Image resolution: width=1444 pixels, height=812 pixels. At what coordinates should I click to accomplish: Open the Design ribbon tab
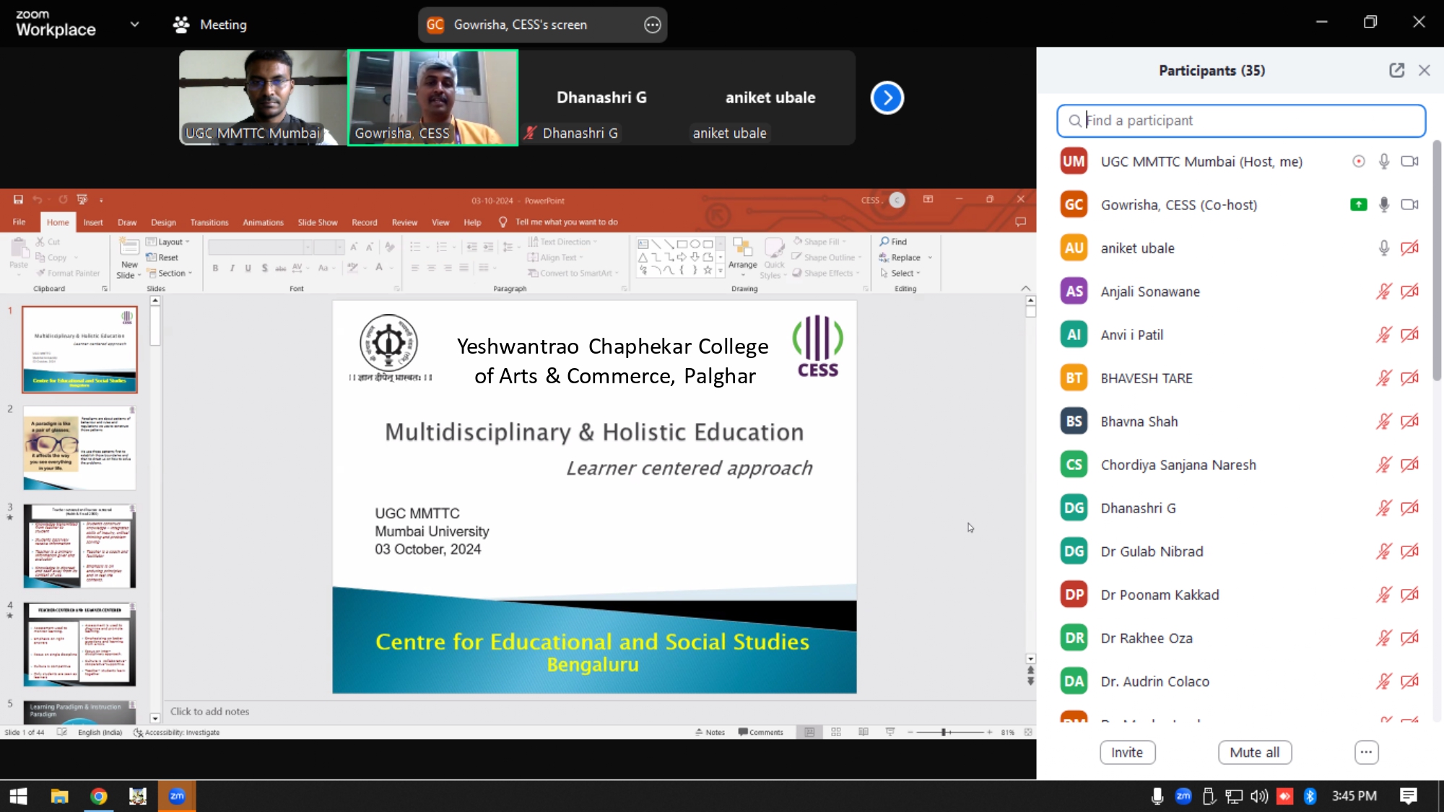coord(163,222)
